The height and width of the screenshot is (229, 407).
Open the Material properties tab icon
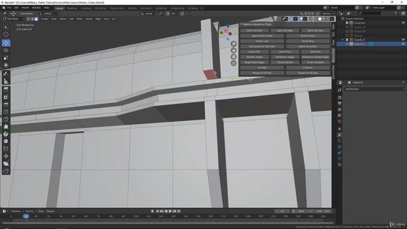[x=339, y=165]
